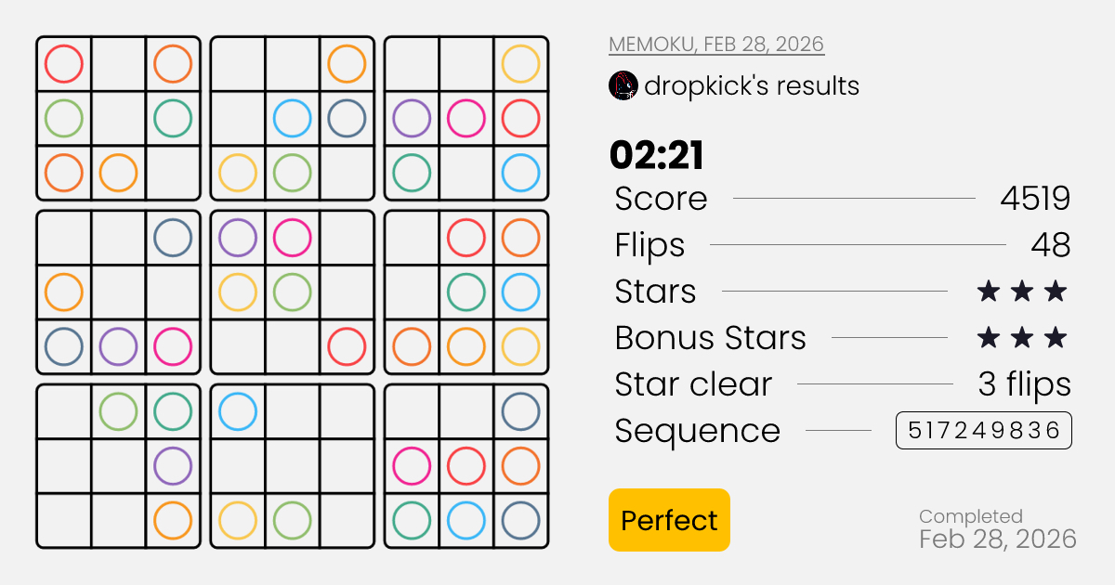Select the blue circle in the top-middle box
The width and height of the screenshot is (1115, 585).
tap(293, 118)
